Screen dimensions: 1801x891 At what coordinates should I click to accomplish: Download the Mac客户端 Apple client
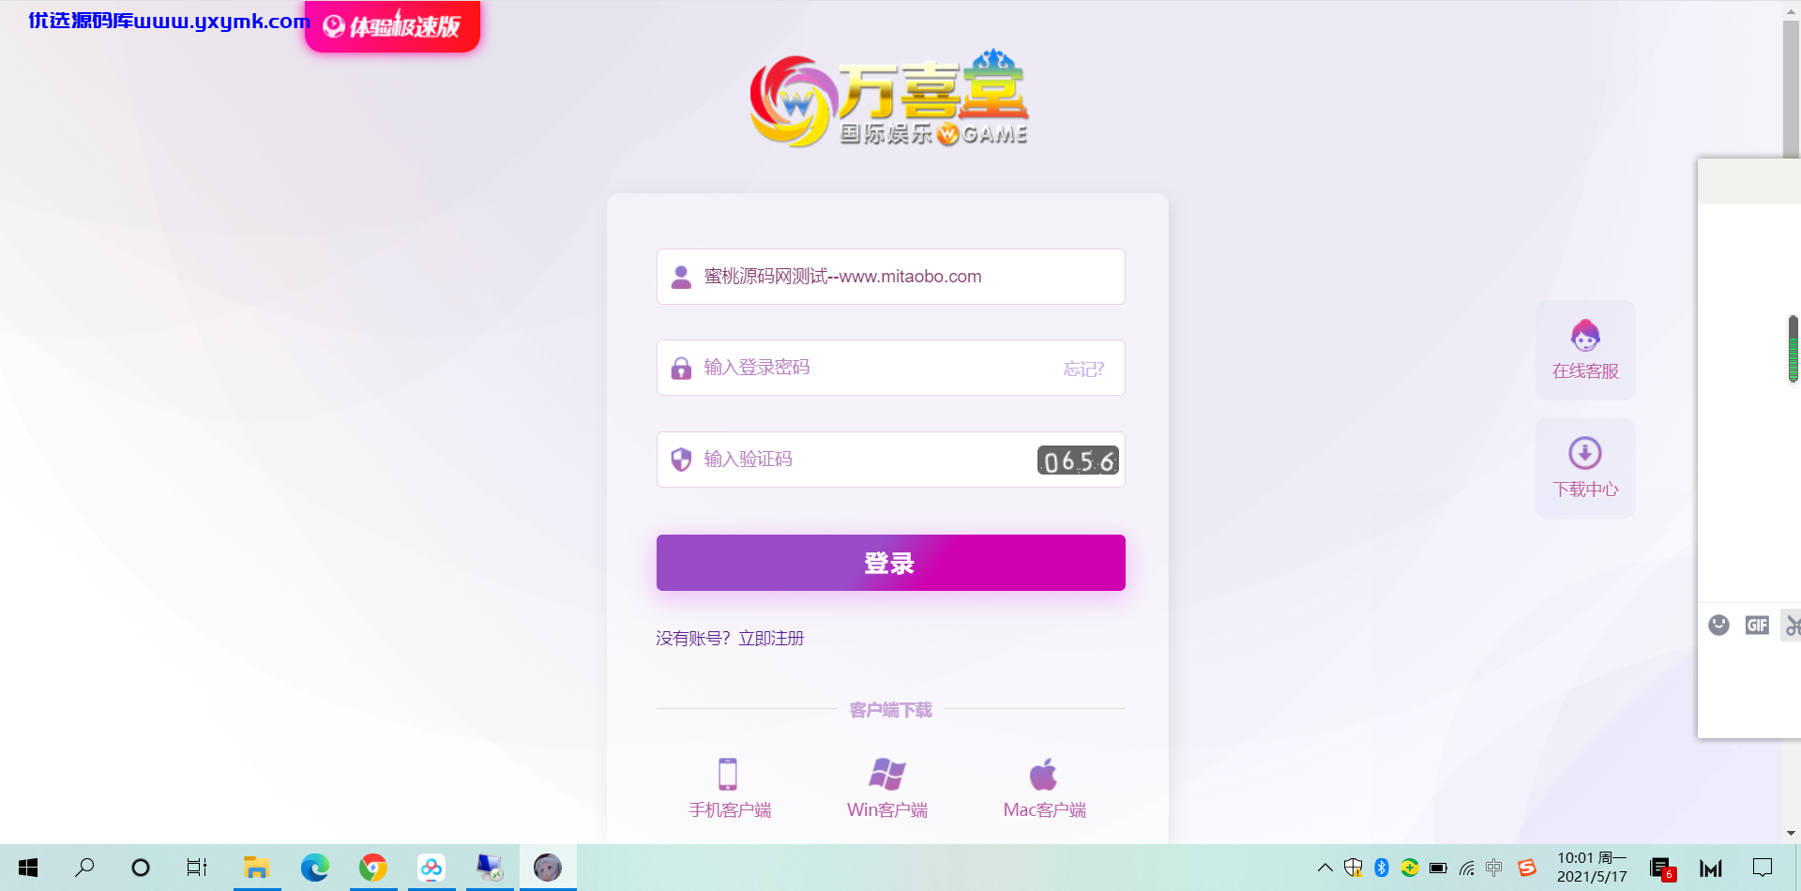(x=1044, y=788)
